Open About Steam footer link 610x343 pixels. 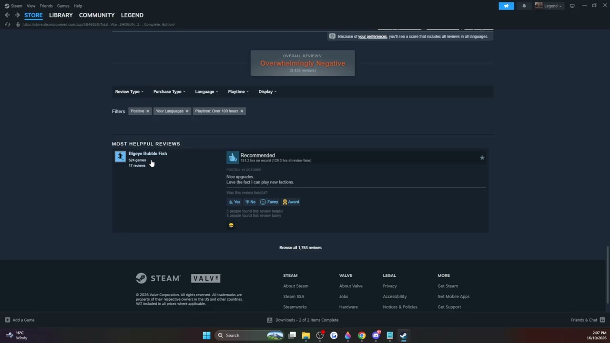(x=296, y=286)
